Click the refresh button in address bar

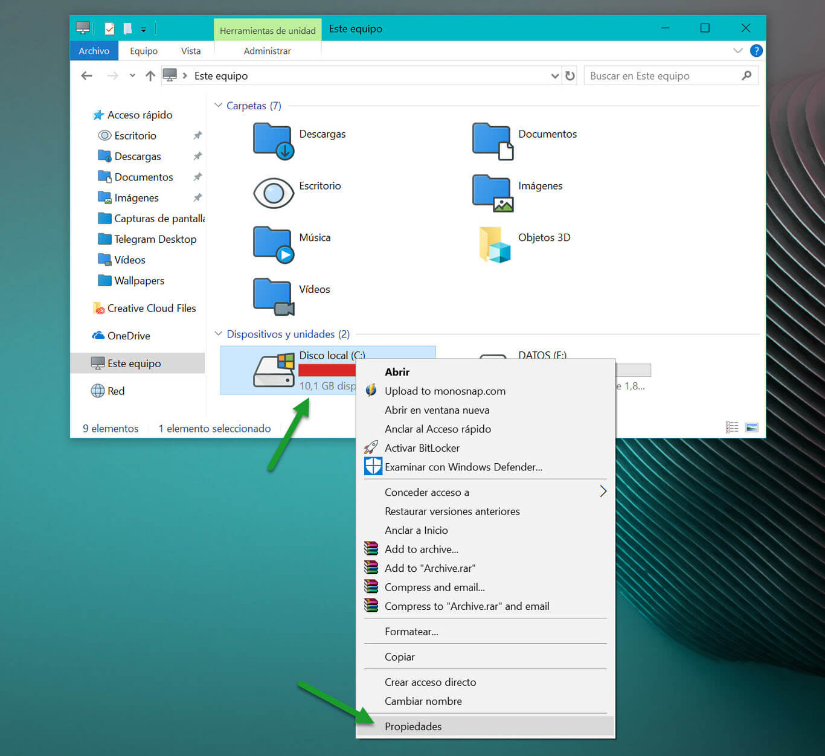pyautogui.click(x=570, y=76)
